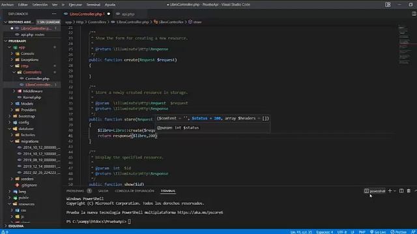Select the Terminal panel tab

(168, 191)
